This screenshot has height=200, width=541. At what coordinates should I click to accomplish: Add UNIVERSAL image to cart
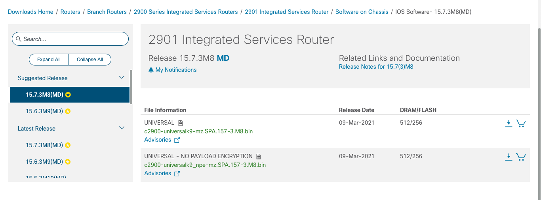pyautogui.click(x=521, y=123)
